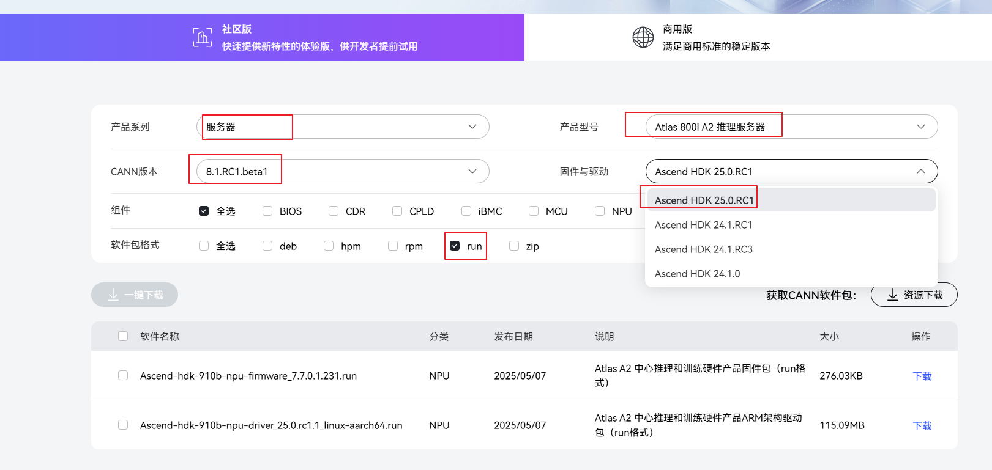The width and height of the screenshot is (992, 470).
Task: Click the commercial edition globe icon
Action: click(x=643, y=37)
